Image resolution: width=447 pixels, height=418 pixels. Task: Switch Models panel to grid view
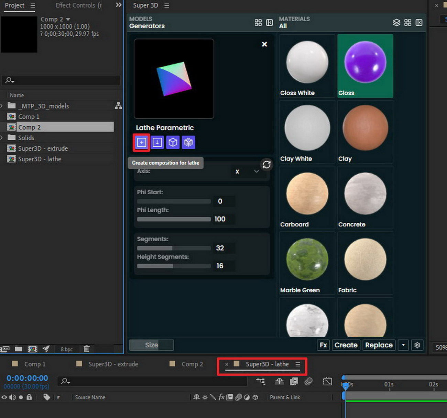pos(258,23)
